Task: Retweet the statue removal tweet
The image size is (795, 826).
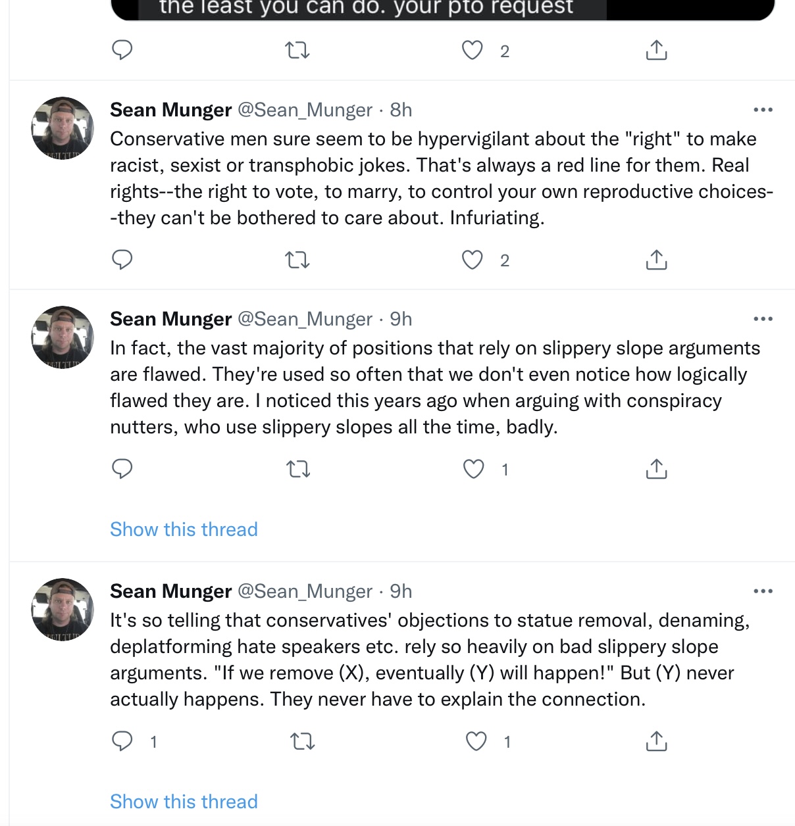Action: [303, 742]
